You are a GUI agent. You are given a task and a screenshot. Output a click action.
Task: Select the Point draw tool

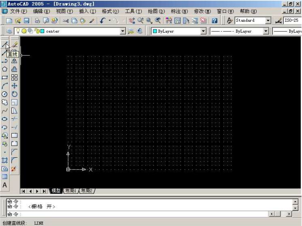(4, 152)
